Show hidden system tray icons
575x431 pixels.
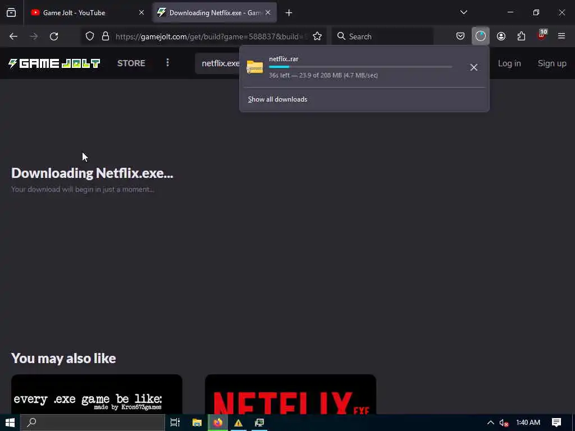490,423
